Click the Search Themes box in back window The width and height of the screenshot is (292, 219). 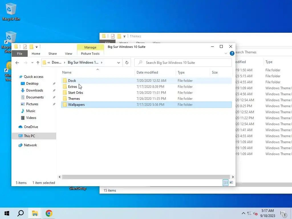point(264,52)
